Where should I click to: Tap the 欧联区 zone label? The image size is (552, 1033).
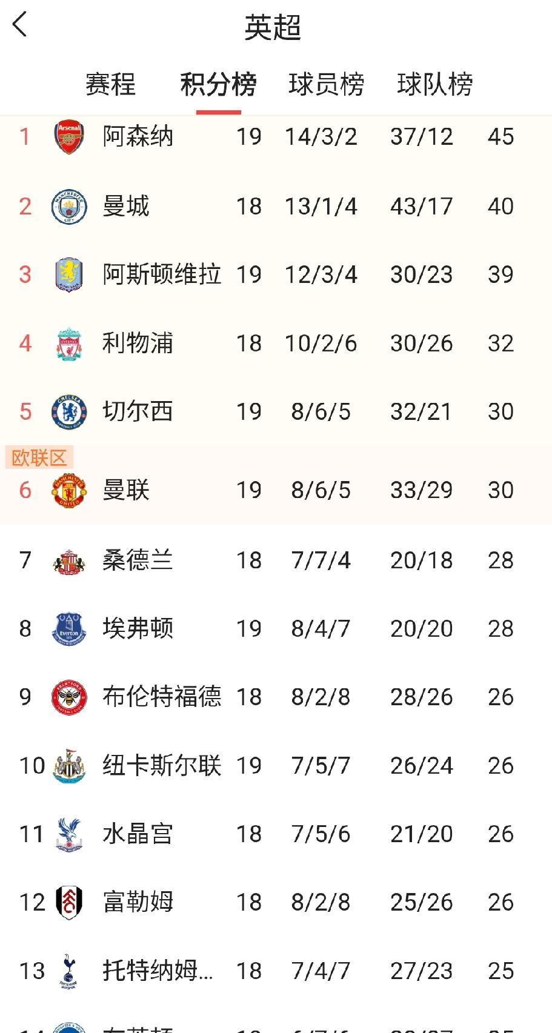(x=39, y=457)
